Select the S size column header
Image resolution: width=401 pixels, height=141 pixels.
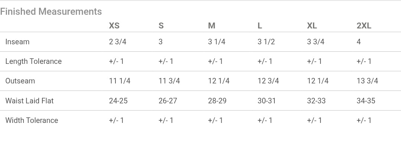(x=161, y=26)
